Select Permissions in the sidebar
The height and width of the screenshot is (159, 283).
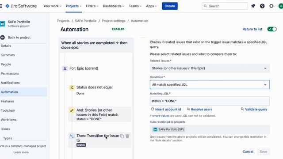10,74
